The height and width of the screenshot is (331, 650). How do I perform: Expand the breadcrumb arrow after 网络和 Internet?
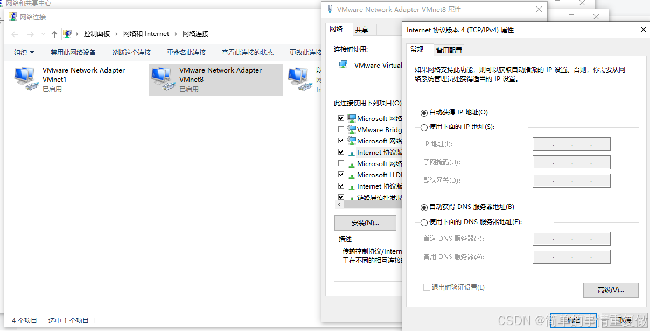click(176, 34)
